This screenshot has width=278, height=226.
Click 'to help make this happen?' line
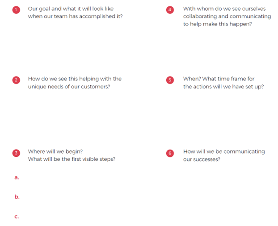pyautogui.click(x=218, y=24)
